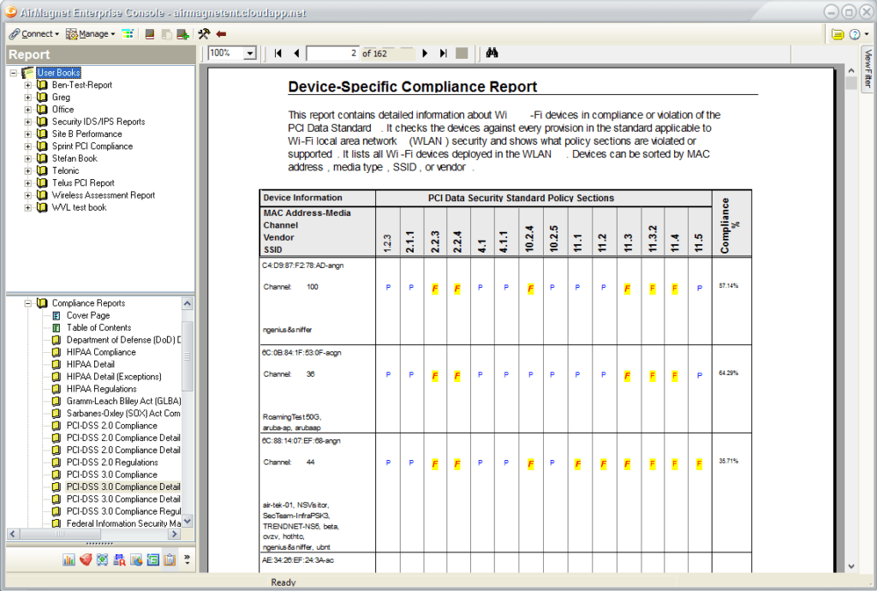Viewport: 877px width, 591px height.
Task: Click the document view scroll up arrow
Action: coord(851,71)
